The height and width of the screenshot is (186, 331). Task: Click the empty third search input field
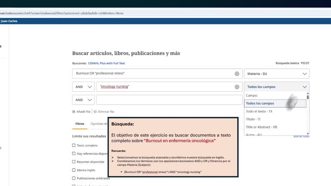(x=169, y=100)
